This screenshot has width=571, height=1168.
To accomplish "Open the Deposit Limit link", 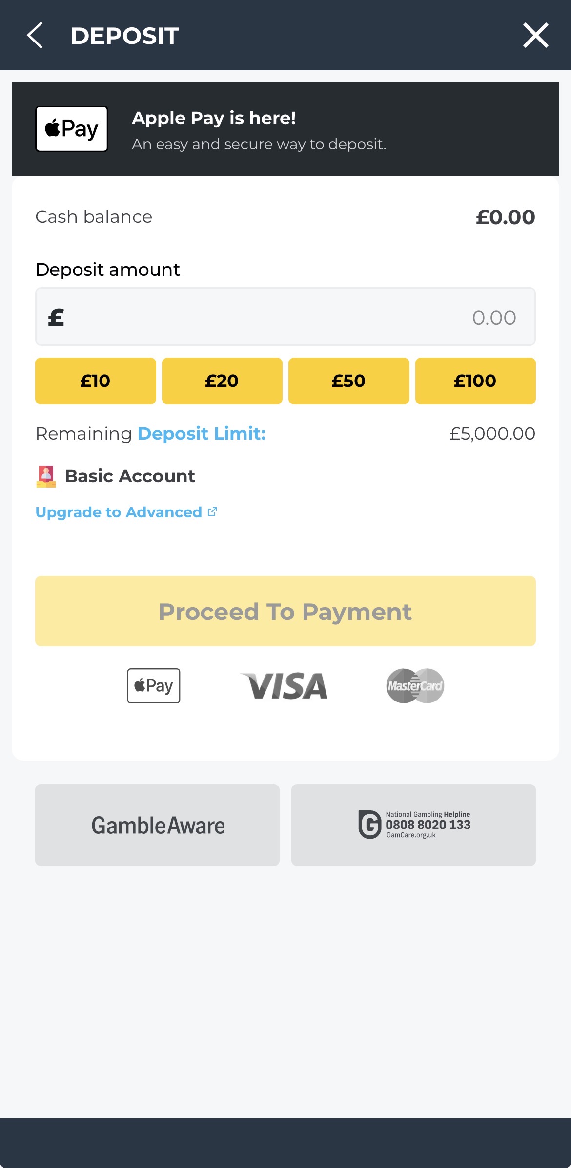I will [202, 434].
